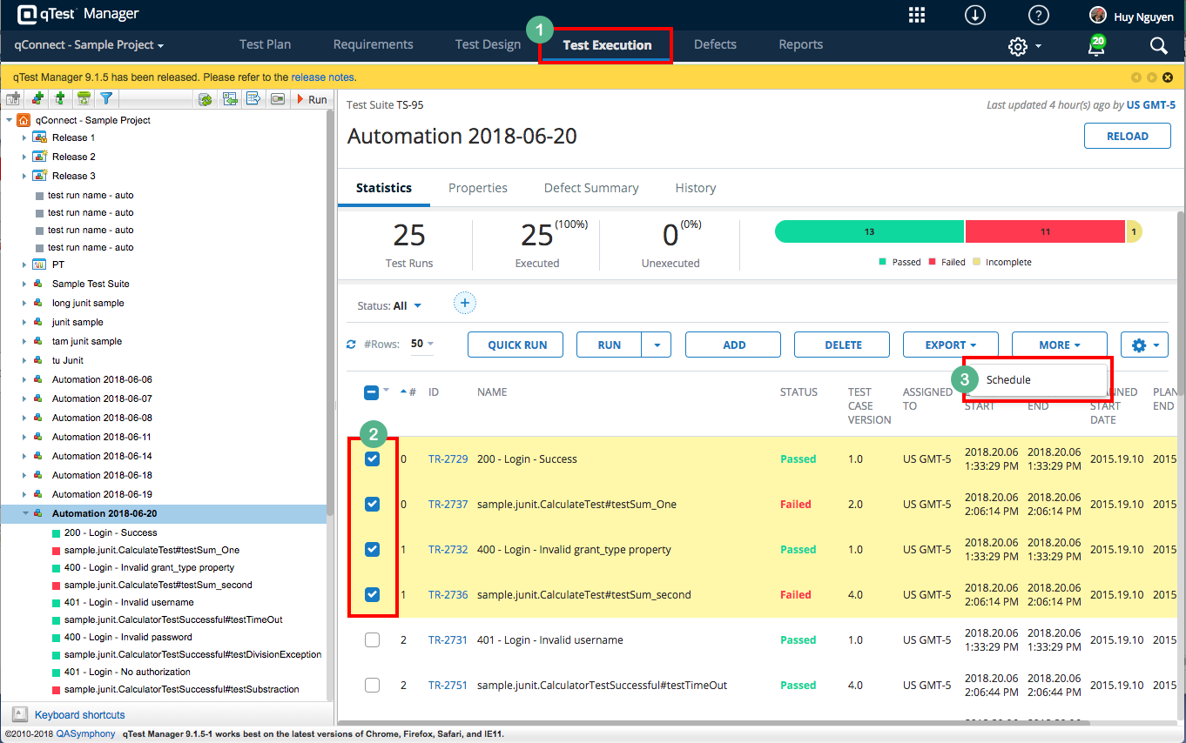Click the Run button in tree toolbar
The image size is (1186, 743).
(312, 99)
